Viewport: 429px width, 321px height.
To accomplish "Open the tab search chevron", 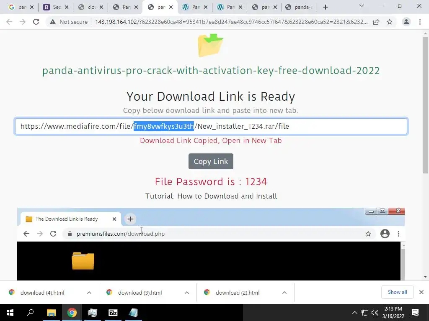I will point(362,6).
